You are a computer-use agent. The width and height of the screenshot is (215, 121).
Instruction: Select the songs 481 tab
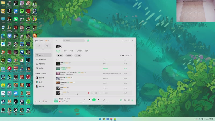click(58, 51)
